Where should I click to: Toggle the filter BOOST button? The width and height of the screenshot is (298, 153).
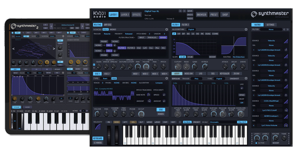point(212,57)
